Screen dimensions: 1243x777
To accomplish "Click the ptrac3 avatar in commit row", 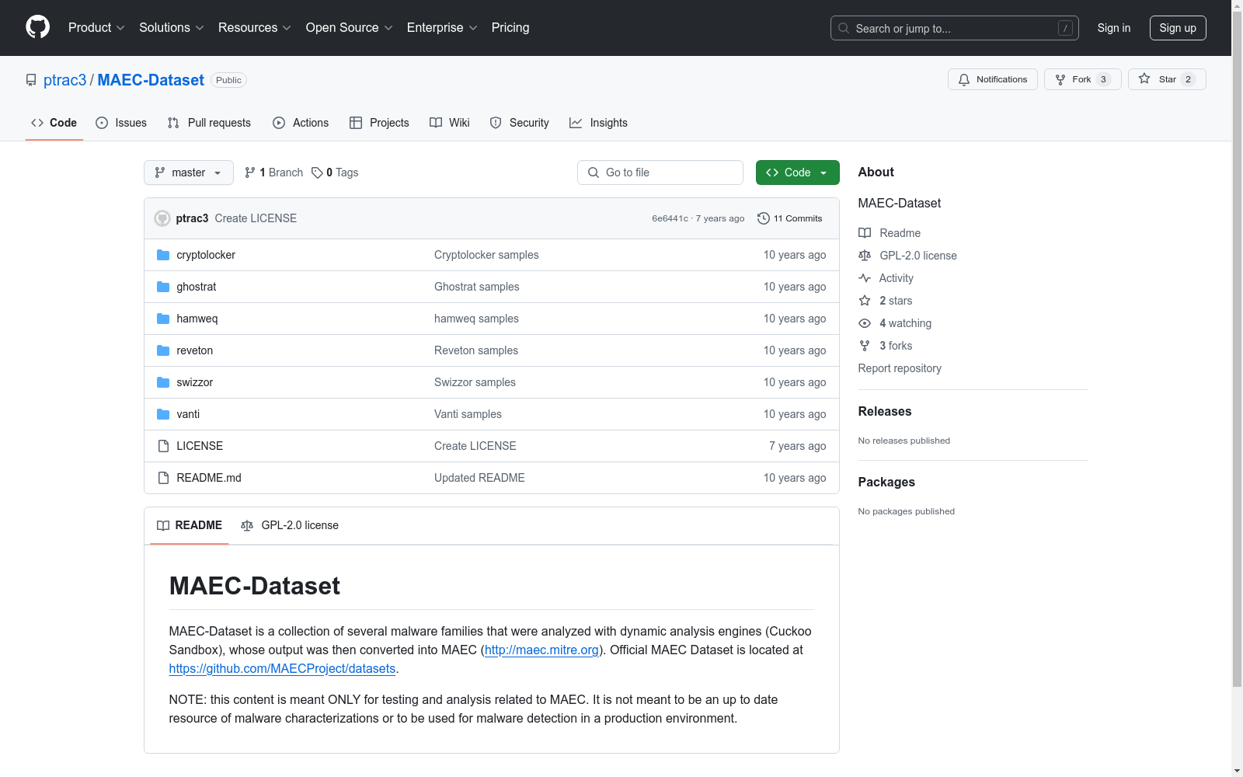I will point(162,218).
